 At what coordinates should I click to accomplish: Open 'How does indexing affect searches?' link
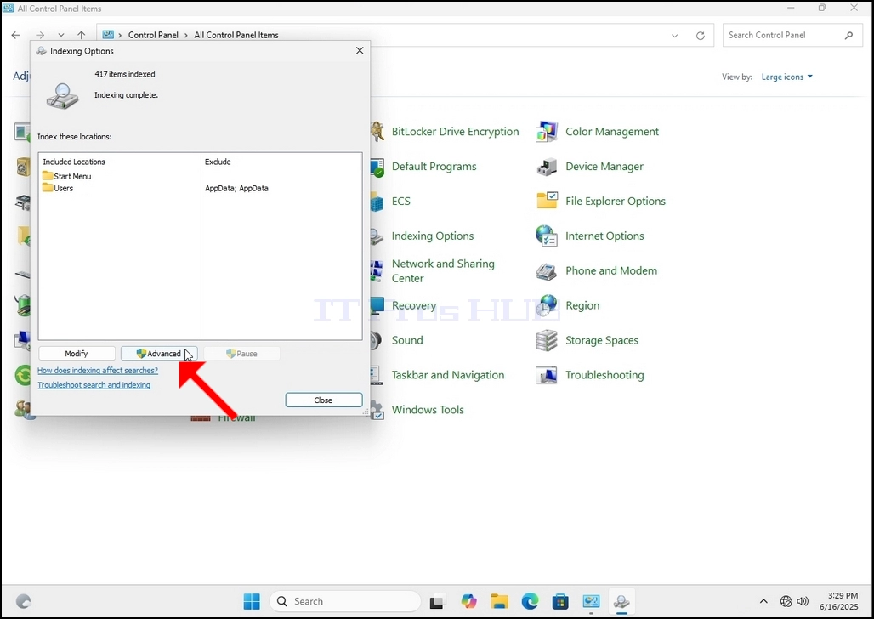98,370
